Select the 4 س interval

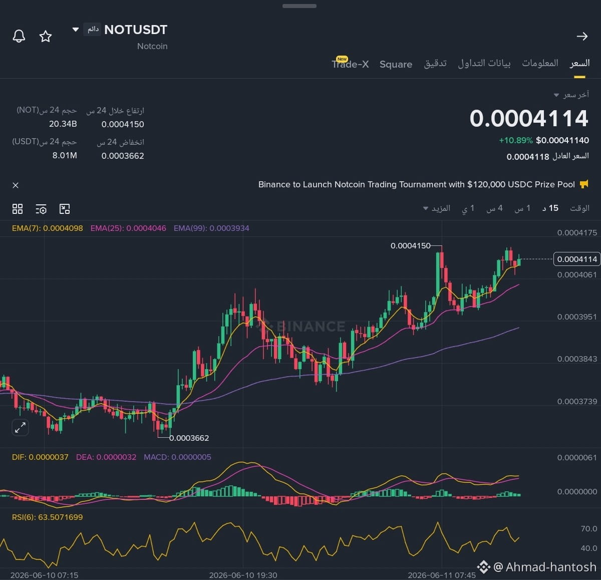(x=494, y=208)
